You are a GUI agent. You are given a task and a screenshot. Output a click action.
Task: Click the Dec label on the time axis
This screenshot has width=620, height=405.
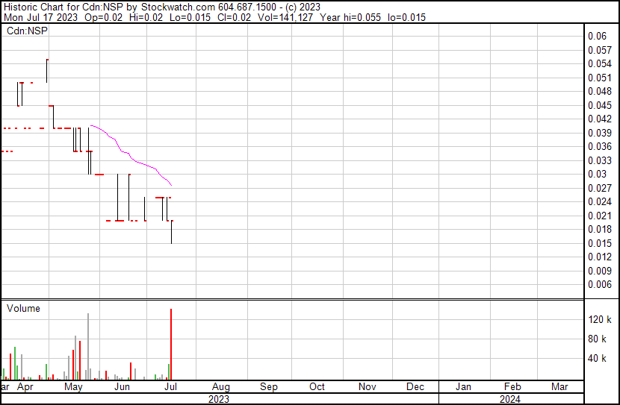[415, 387]
